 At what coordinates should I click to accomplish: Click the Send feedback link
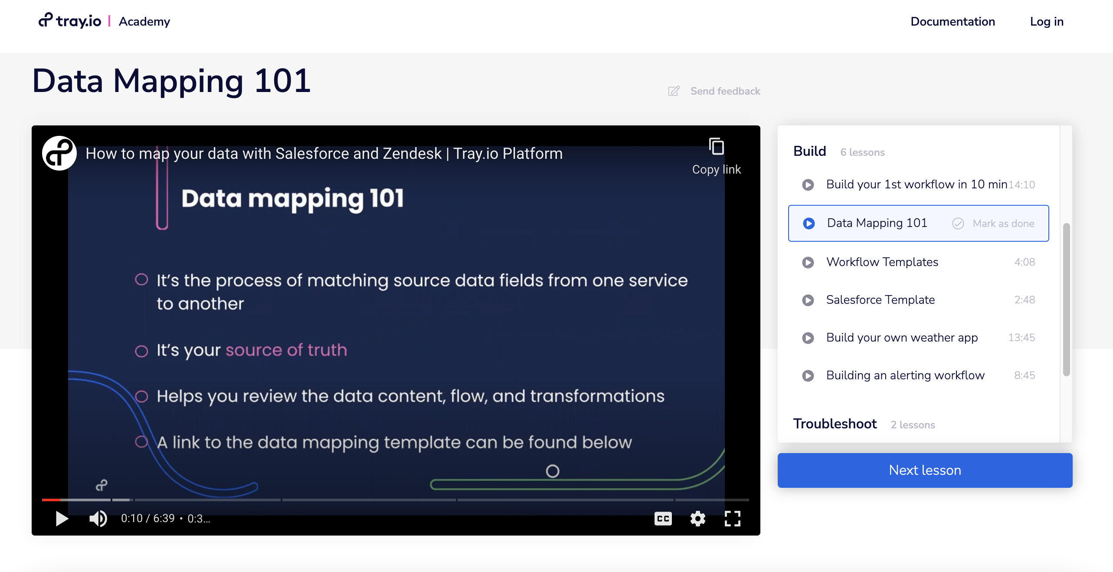point(725,91)
